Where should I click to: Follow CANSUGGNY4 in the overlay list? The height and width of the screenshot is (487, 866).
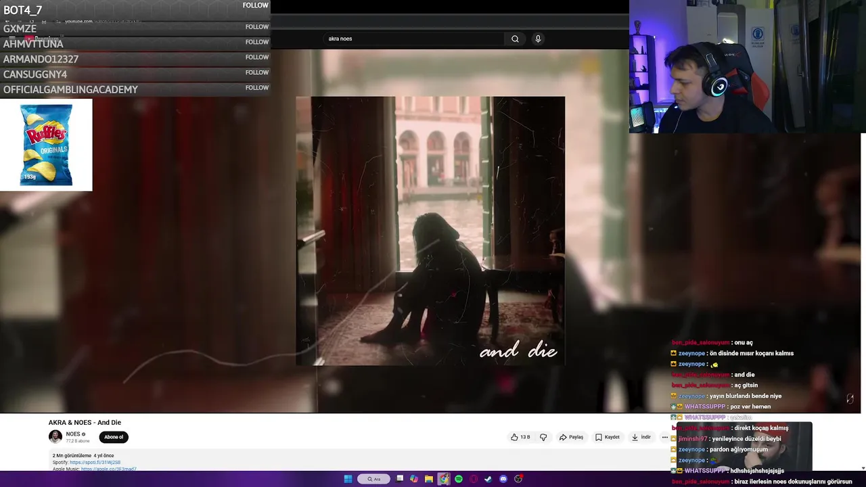[x=256, y=72]
